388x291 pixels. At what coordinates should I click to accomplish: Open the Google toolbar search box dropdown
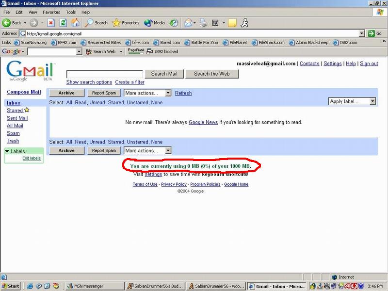coord(79,51)
